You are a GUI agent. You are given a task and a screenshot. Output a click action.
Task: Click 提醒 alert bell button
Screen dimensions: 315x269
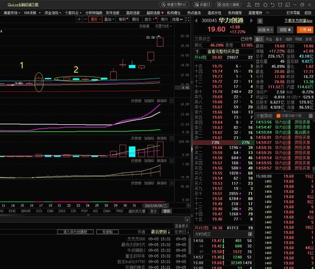coord(285,30)
